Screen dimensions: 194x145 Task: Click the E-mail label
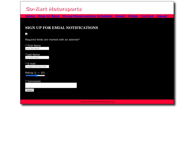click(31, 64)
